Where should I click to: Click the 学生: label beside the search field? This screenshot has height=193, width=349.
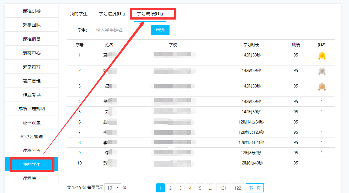coord(82,30)
